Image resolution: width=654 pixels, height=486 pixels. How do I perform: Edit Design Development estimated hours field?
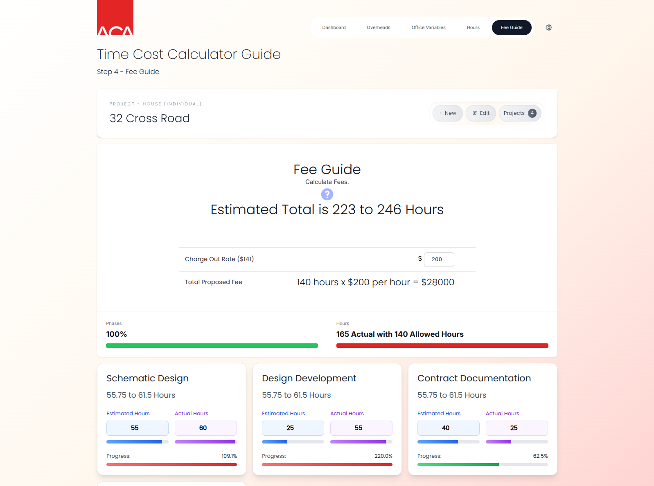tap(293, 428)
